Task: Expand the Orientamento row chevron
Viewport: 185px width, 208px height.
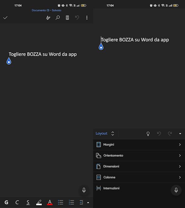Action: click(180, 155)
